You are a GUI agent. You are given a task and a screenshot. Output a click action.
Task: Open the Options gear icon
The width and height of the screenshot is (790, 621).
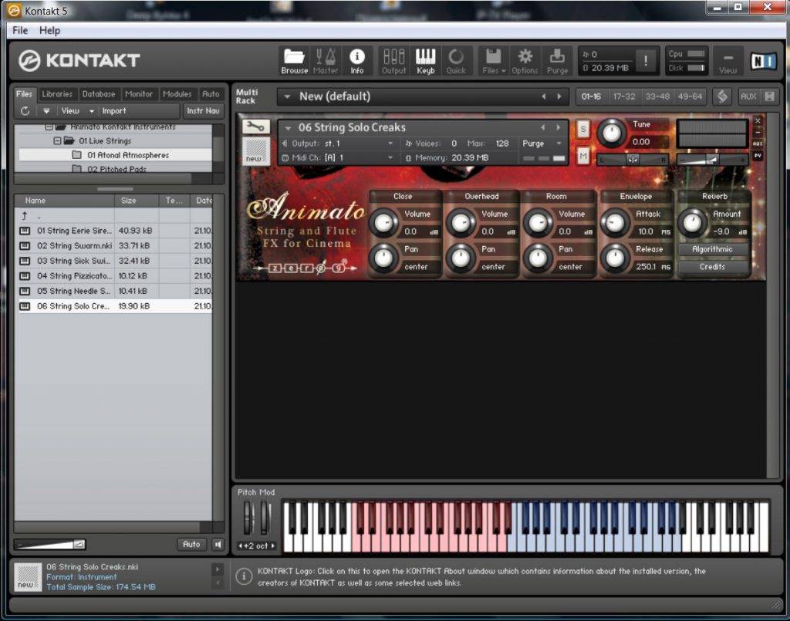(525, 60)
